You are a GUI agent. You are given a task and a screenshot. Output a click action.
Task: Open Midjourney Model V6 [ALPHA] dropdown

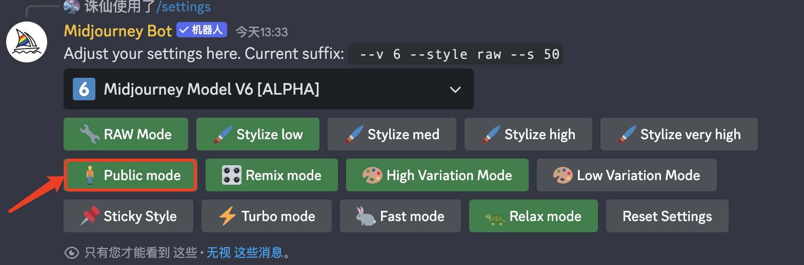pos(268,89)
